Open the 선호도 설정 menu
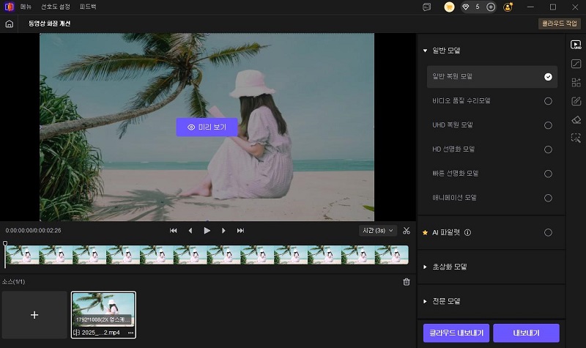The image size is (586, 348). coord(54,7)
